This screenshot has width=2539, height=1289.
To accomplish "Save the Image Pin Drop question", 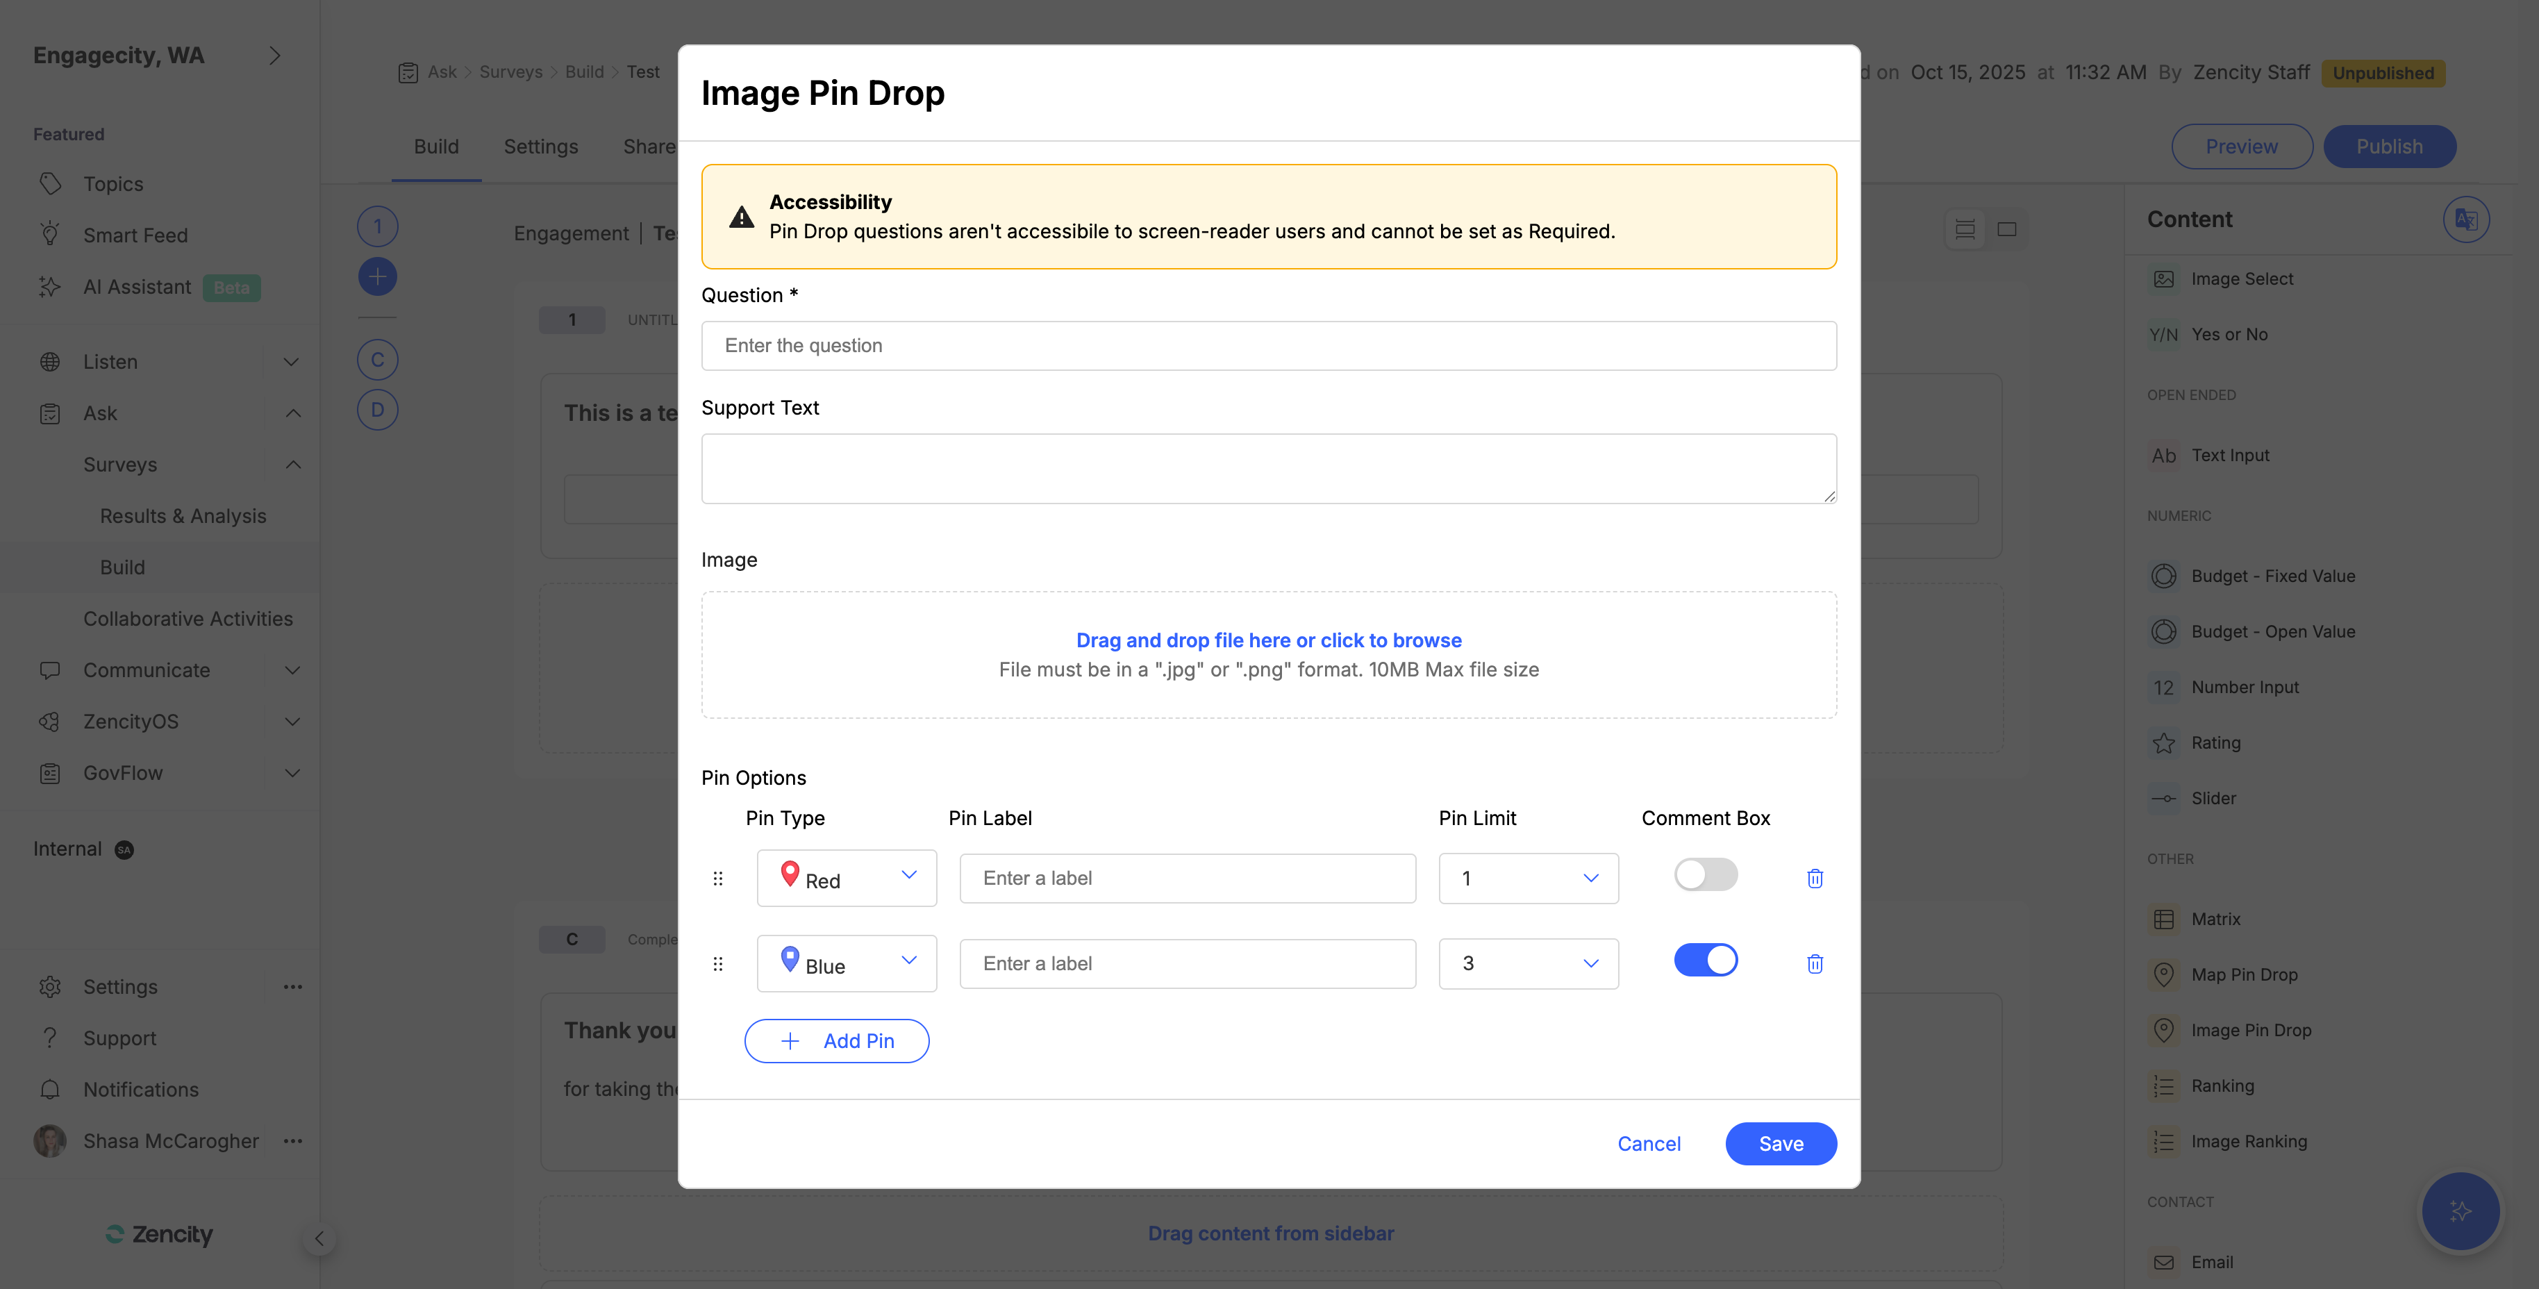I will pos(1780,1143).
